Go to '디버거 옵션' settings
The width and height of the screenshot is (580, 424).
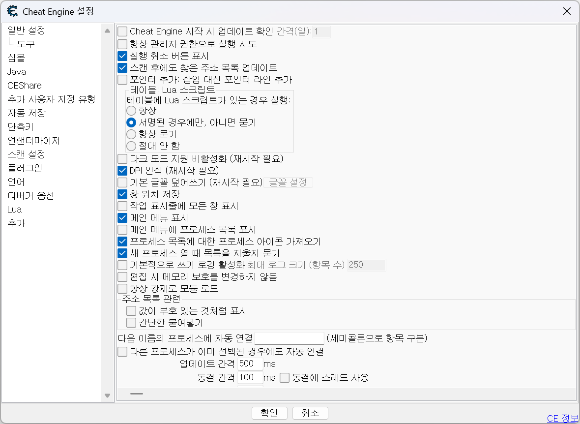click(30, 195)
